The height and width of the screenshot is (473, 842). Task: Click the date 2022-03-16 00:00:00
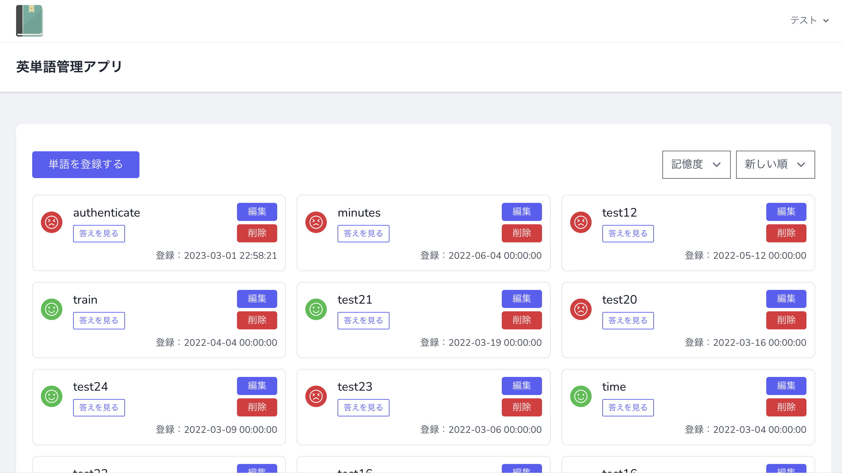pos(760,342)
